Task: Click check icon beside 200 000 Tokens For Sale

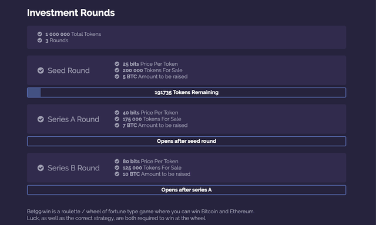Action: click(x=117, y=70)
